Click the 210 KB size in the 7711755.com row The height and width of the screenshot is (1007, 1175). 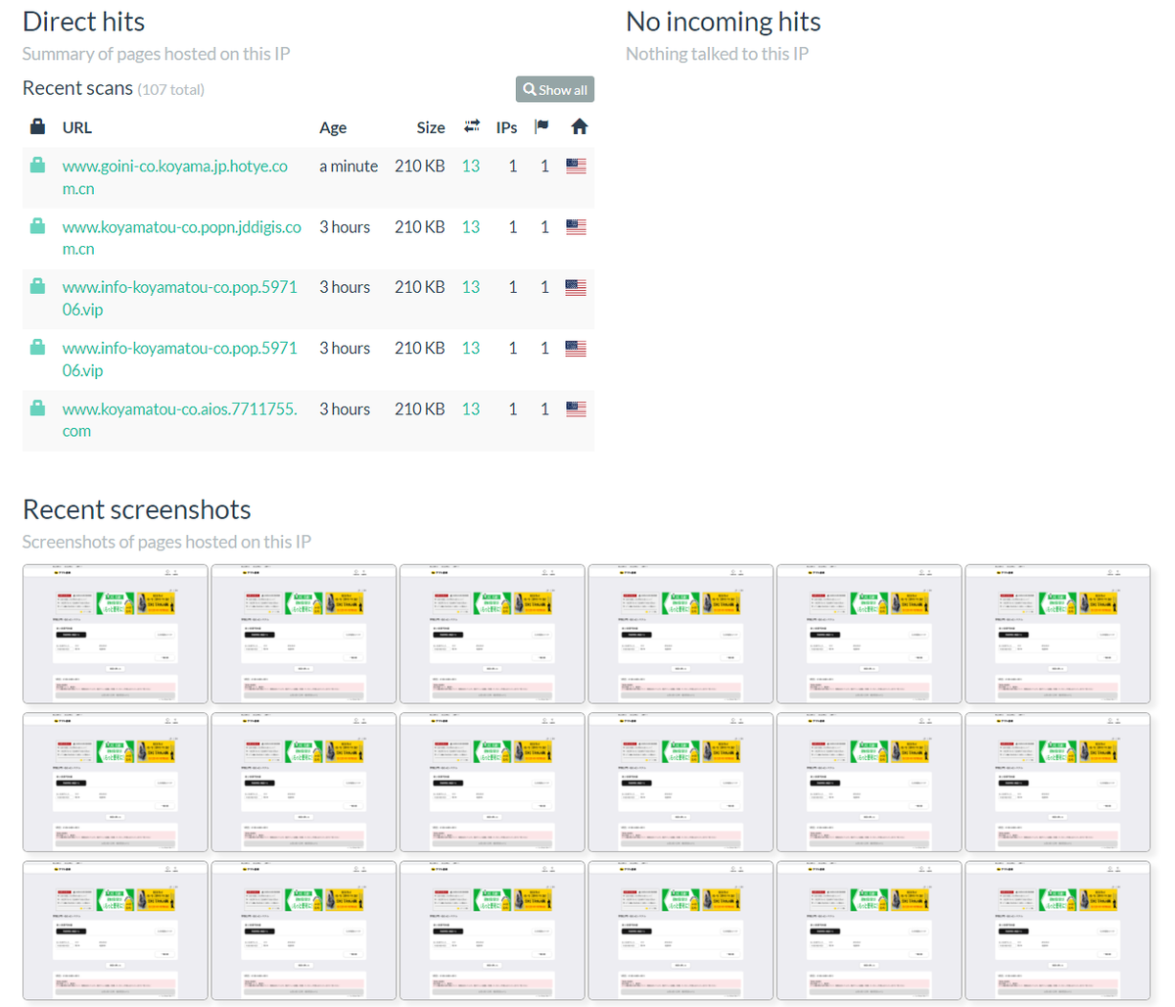click(420, 409)
